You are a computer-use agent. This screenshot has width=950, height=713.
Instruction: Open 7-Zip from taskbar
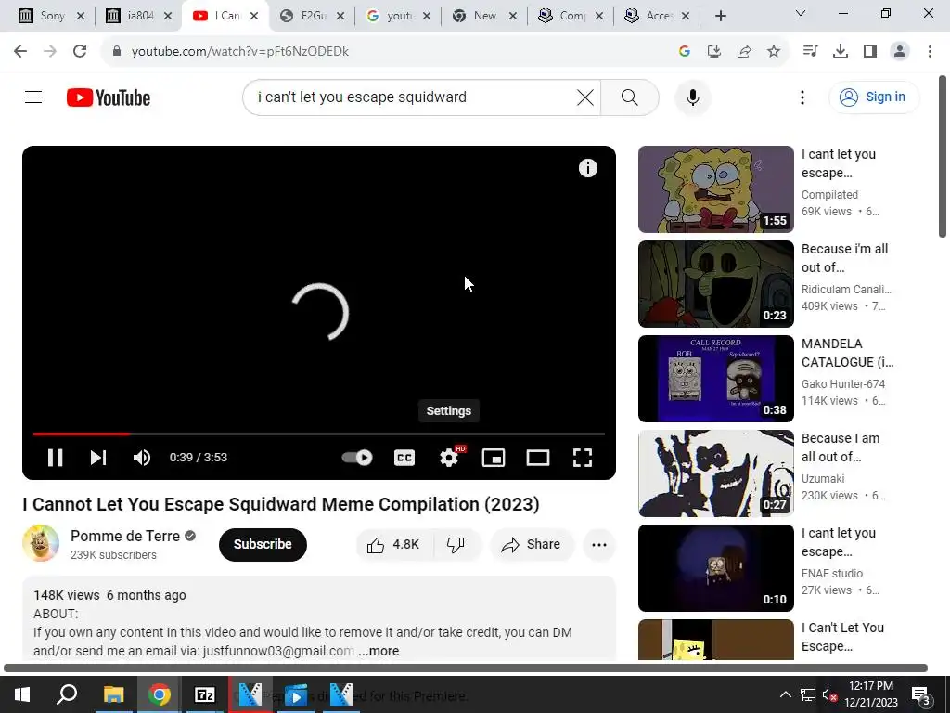point(205,694)
